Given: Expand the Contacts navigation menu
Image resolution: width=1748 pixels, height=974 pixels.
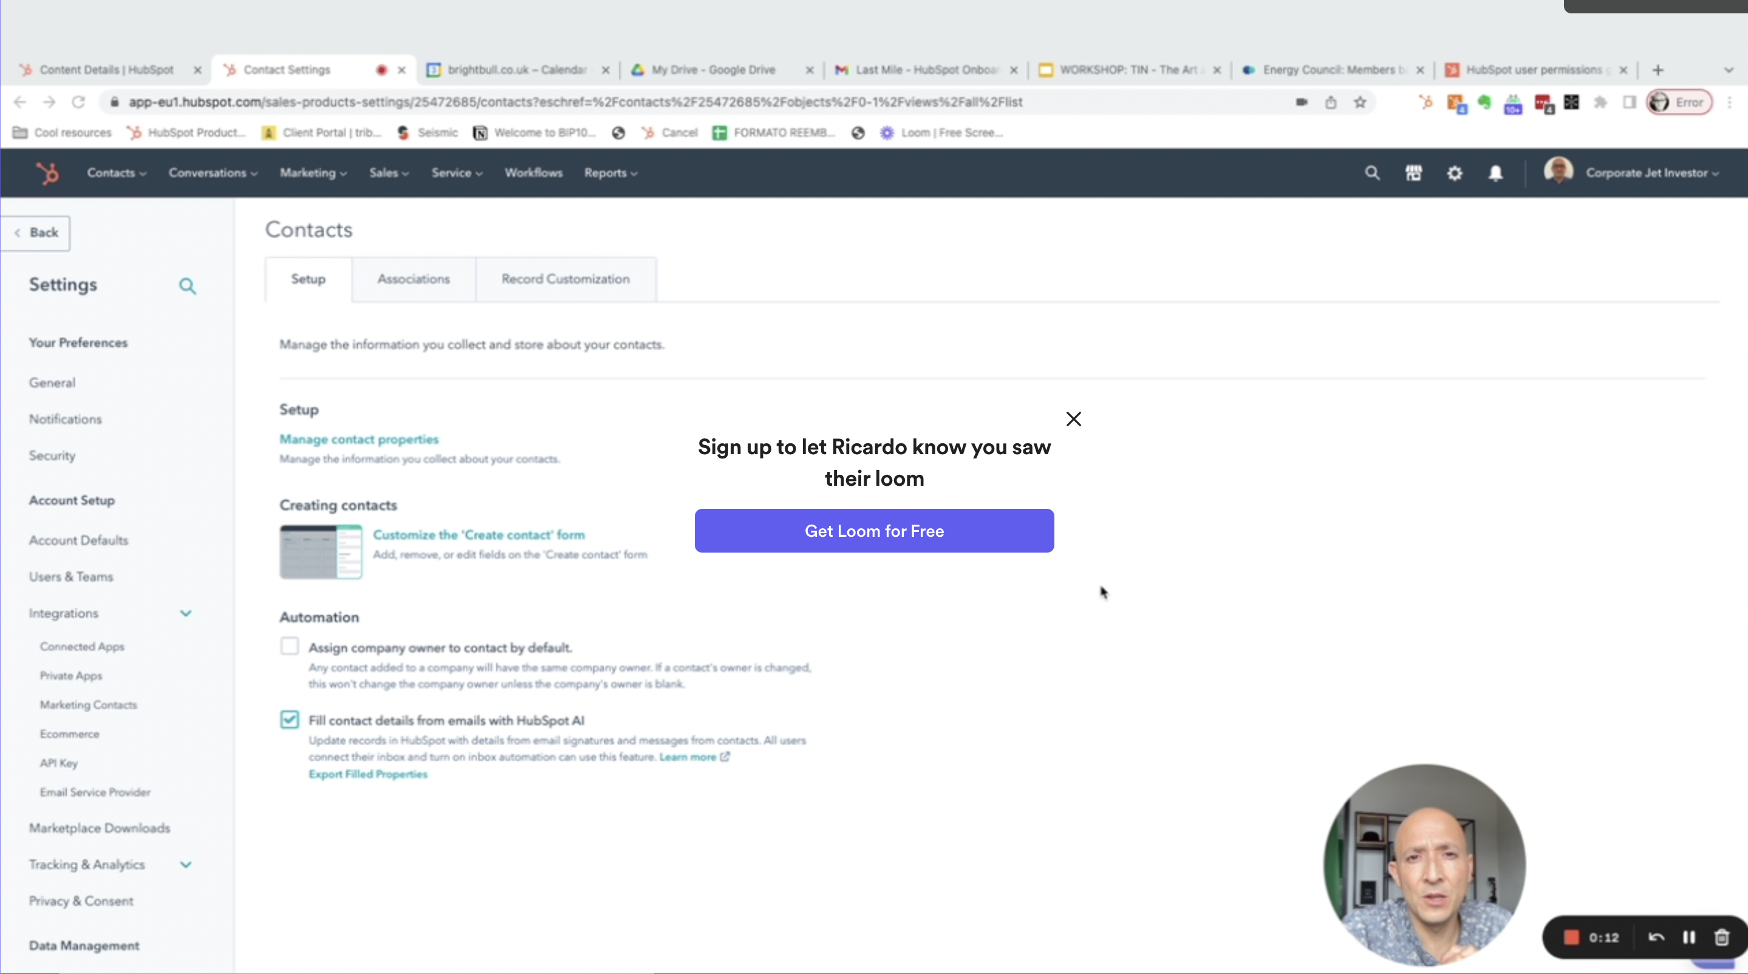Looking at the screenshot, I should (116, 173).
